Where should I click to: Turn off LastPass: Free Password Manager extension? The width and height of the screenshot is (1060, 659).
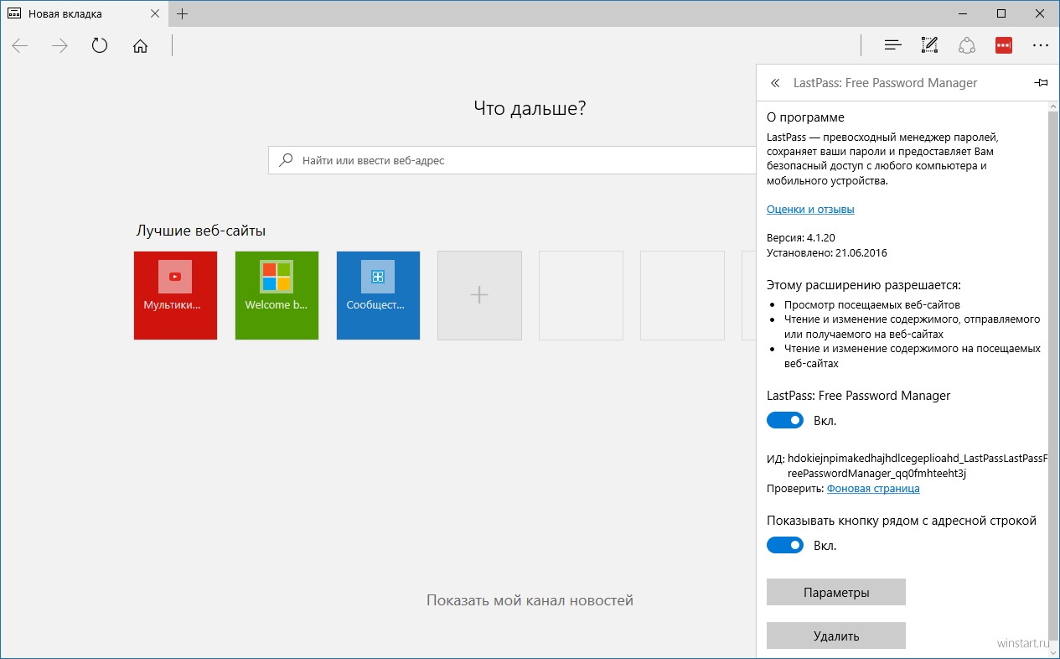[x=785, y=420]
